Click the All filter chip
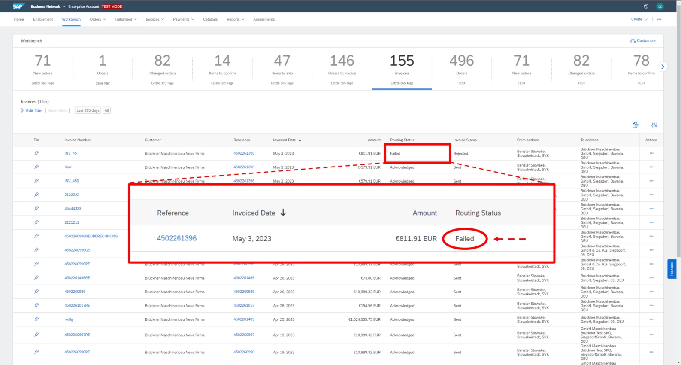681x365 pixels. click(x=107, y=110)
